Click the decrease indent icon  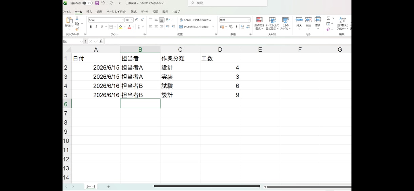168,27
